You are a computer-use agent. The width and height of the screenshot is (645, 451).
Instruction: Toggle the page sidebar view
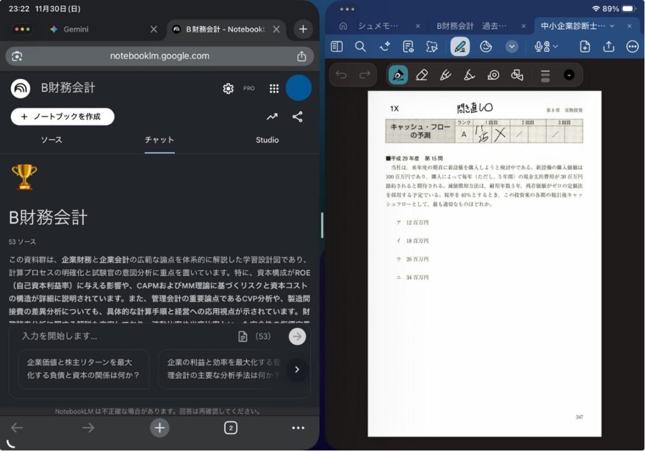click(x=337, y=47)
